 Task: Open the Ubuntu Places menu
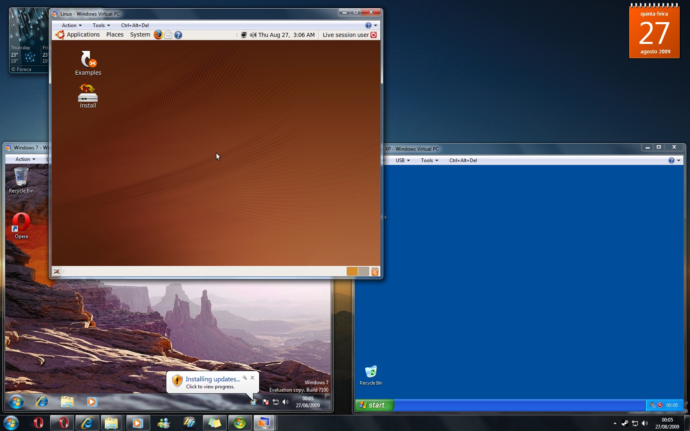pos(115,35)
